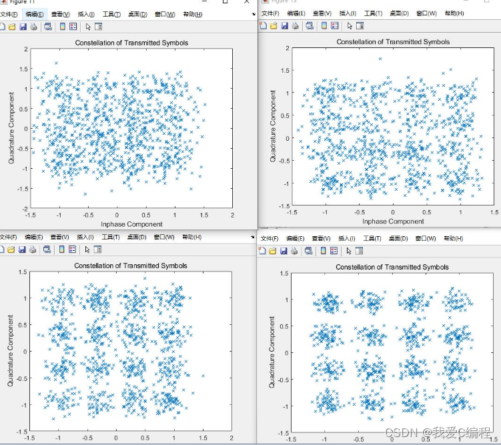Open 插入(I) menu in lower-right figure
The image size is (501, 445).
point(347,238)
